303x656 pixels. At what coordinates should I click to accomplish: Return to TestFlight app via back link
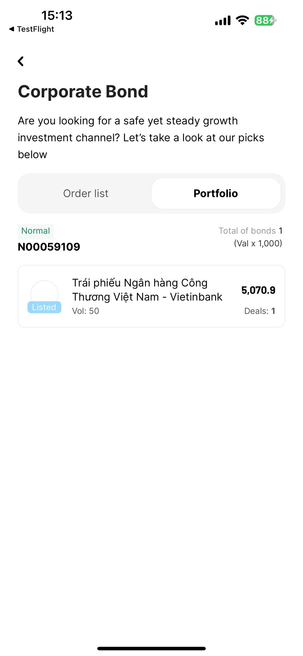[x=35, y=29]
